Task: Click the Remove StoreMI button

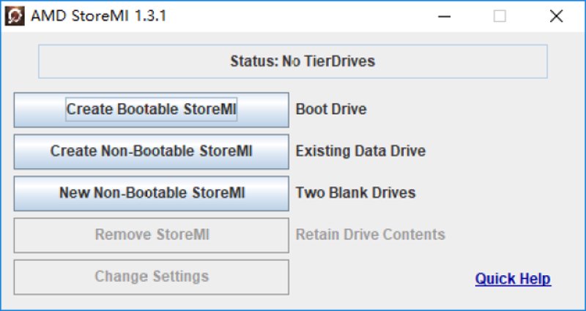Action: [152, 235]
